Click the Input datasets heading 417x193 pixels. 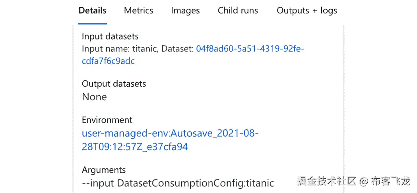click(x=110, y=36)
